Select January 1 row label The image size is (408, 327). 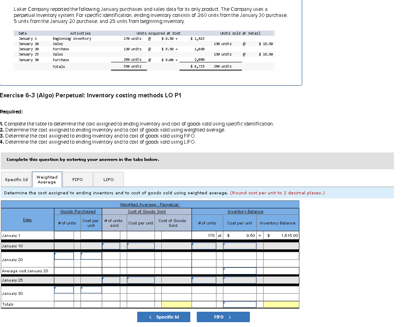tap(11, 235)
